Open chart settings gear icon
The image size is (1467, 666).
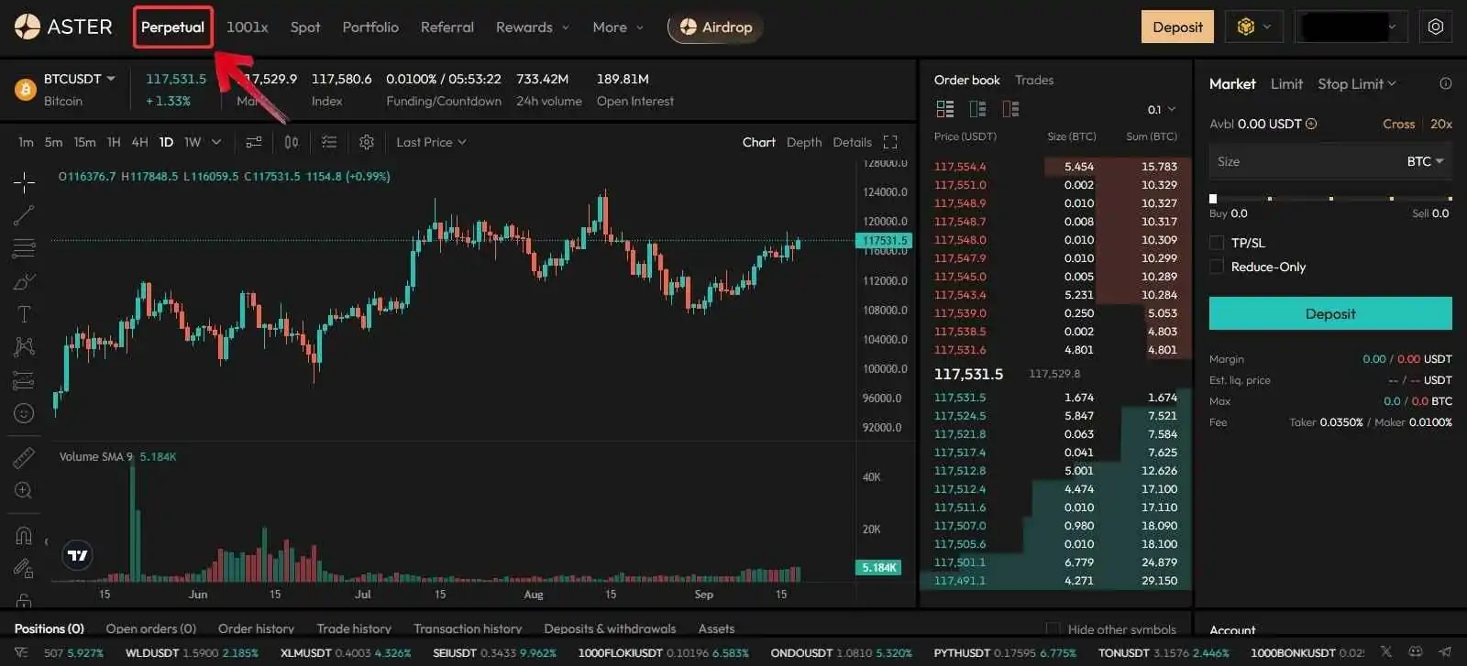click(367, 142)
